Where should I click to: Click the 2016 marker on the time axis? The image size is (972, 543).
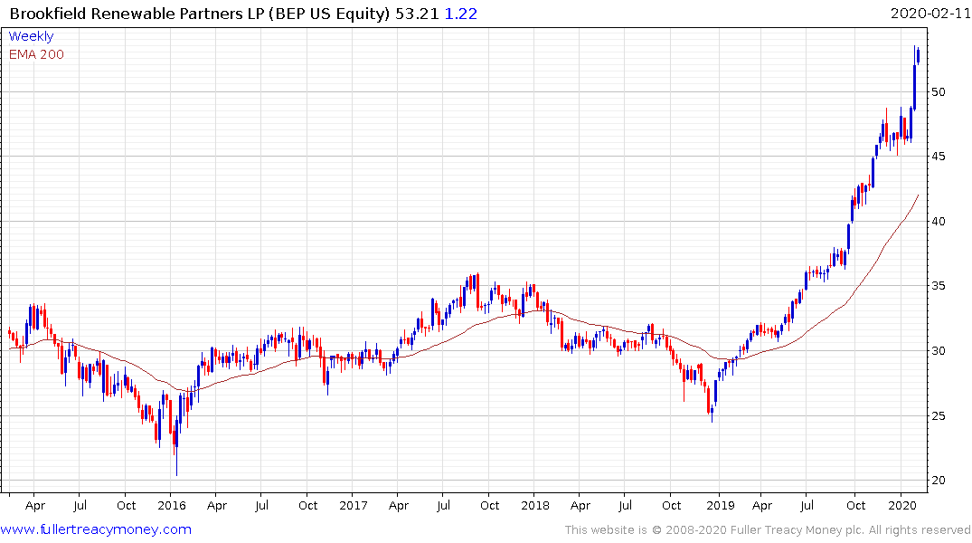point(171,505)
